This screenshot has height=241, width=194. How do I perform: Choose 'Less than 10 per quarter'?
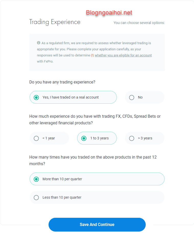[x=97, y=197]
